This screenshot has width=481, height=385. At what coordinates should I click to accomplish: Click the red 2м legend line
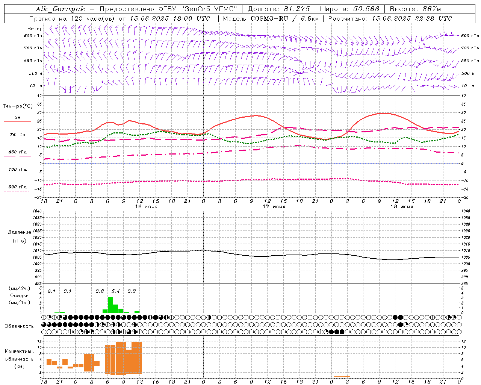click(x=17, y=121)
